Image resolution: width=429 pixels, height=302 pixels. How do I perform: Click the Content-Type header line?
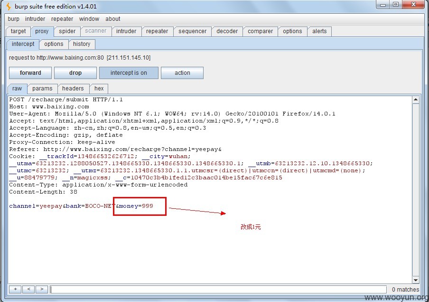98,185
